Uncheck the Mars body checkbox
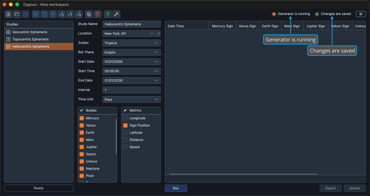Image resolution: width=370 pixels, height=196 pixels. (82, 140)
